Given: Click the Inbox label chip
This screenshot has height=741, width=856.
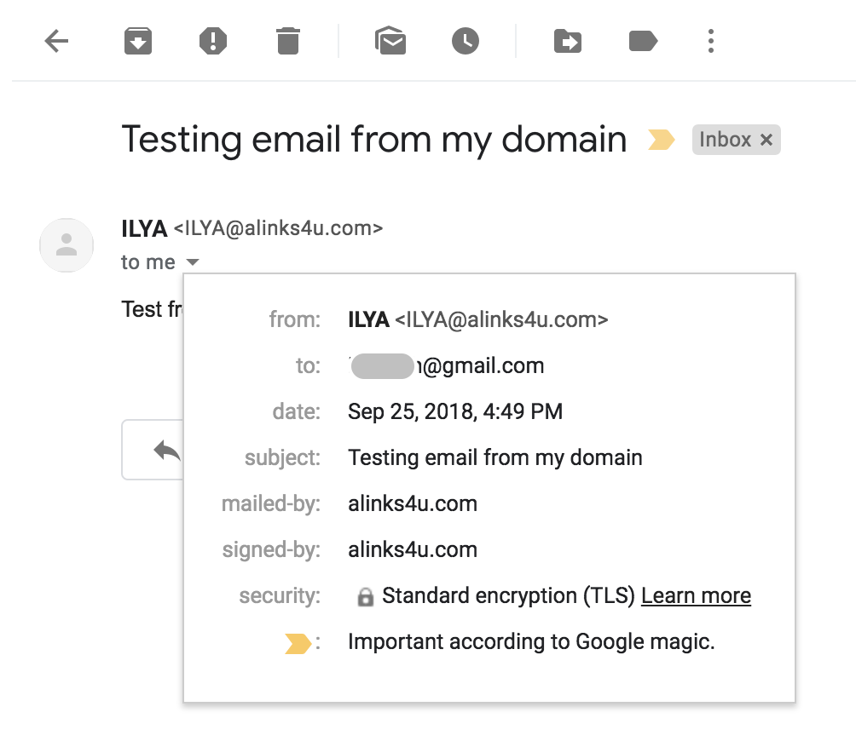Looking at the screenshot, I should tap(725, 140).
